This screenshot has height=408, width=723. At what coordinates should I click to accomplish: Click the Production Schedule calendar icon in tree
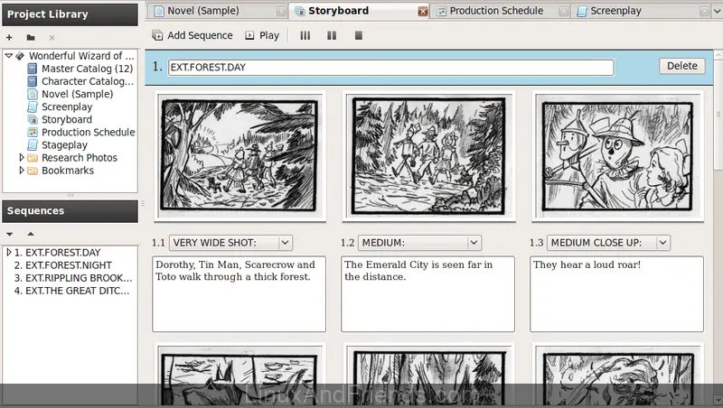pyautogui.click(x=33, y=132)
